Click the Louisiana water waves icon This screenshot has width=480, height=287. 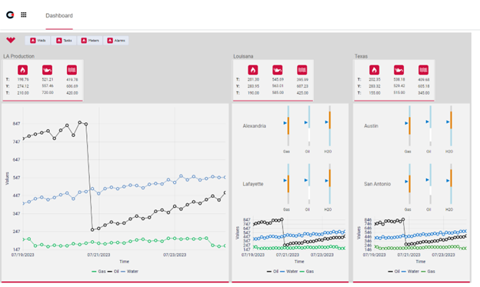click(302, 70)
